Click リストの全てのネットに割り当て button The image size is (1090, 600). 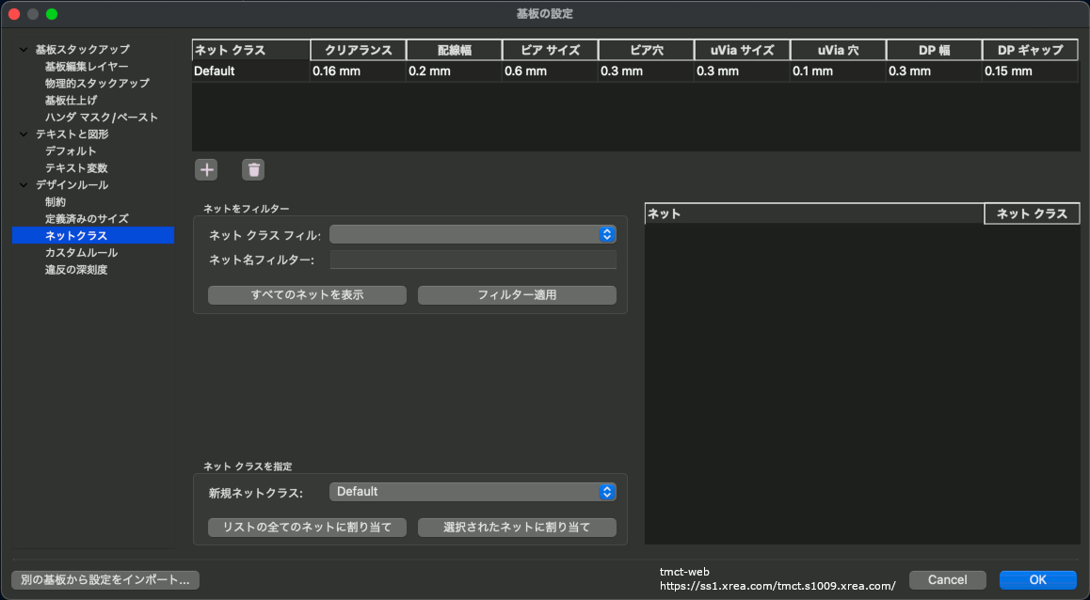(x=307, y=527)
